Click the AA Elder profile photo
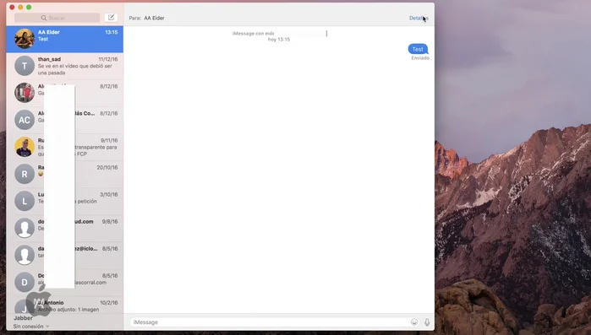Screen dimensions: 591x335 (25, 39)
